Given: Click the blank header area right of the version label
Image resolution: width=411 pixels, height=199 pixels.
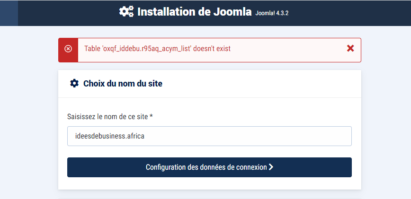Looking at the screenshot, I should coord(350,13).
